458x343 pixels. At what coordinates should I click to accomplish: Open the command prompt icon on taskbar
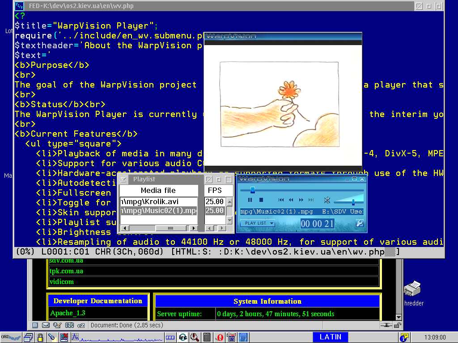pyautogui.click(x=231, y=338)
